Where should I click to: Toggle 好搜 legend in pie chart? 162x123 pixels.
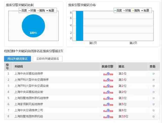point(32,11)
